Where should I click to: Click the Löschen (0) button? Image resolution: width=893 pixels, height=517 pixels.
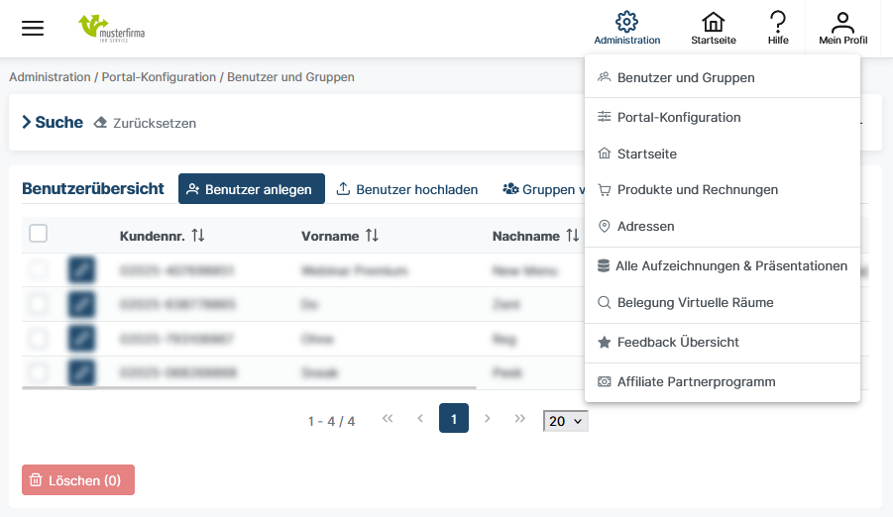click(78, 480)
